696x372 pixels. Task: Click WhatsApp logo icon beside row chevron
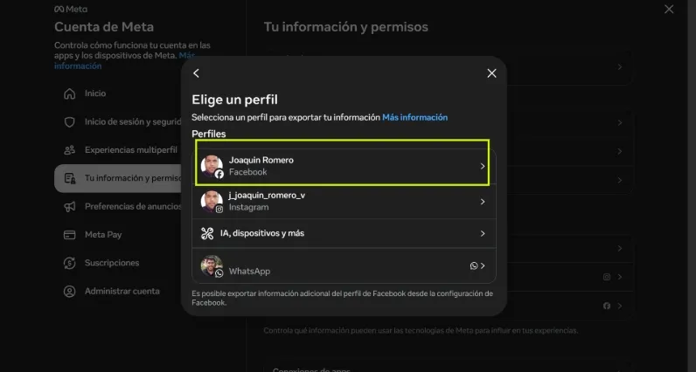point(474,265)
